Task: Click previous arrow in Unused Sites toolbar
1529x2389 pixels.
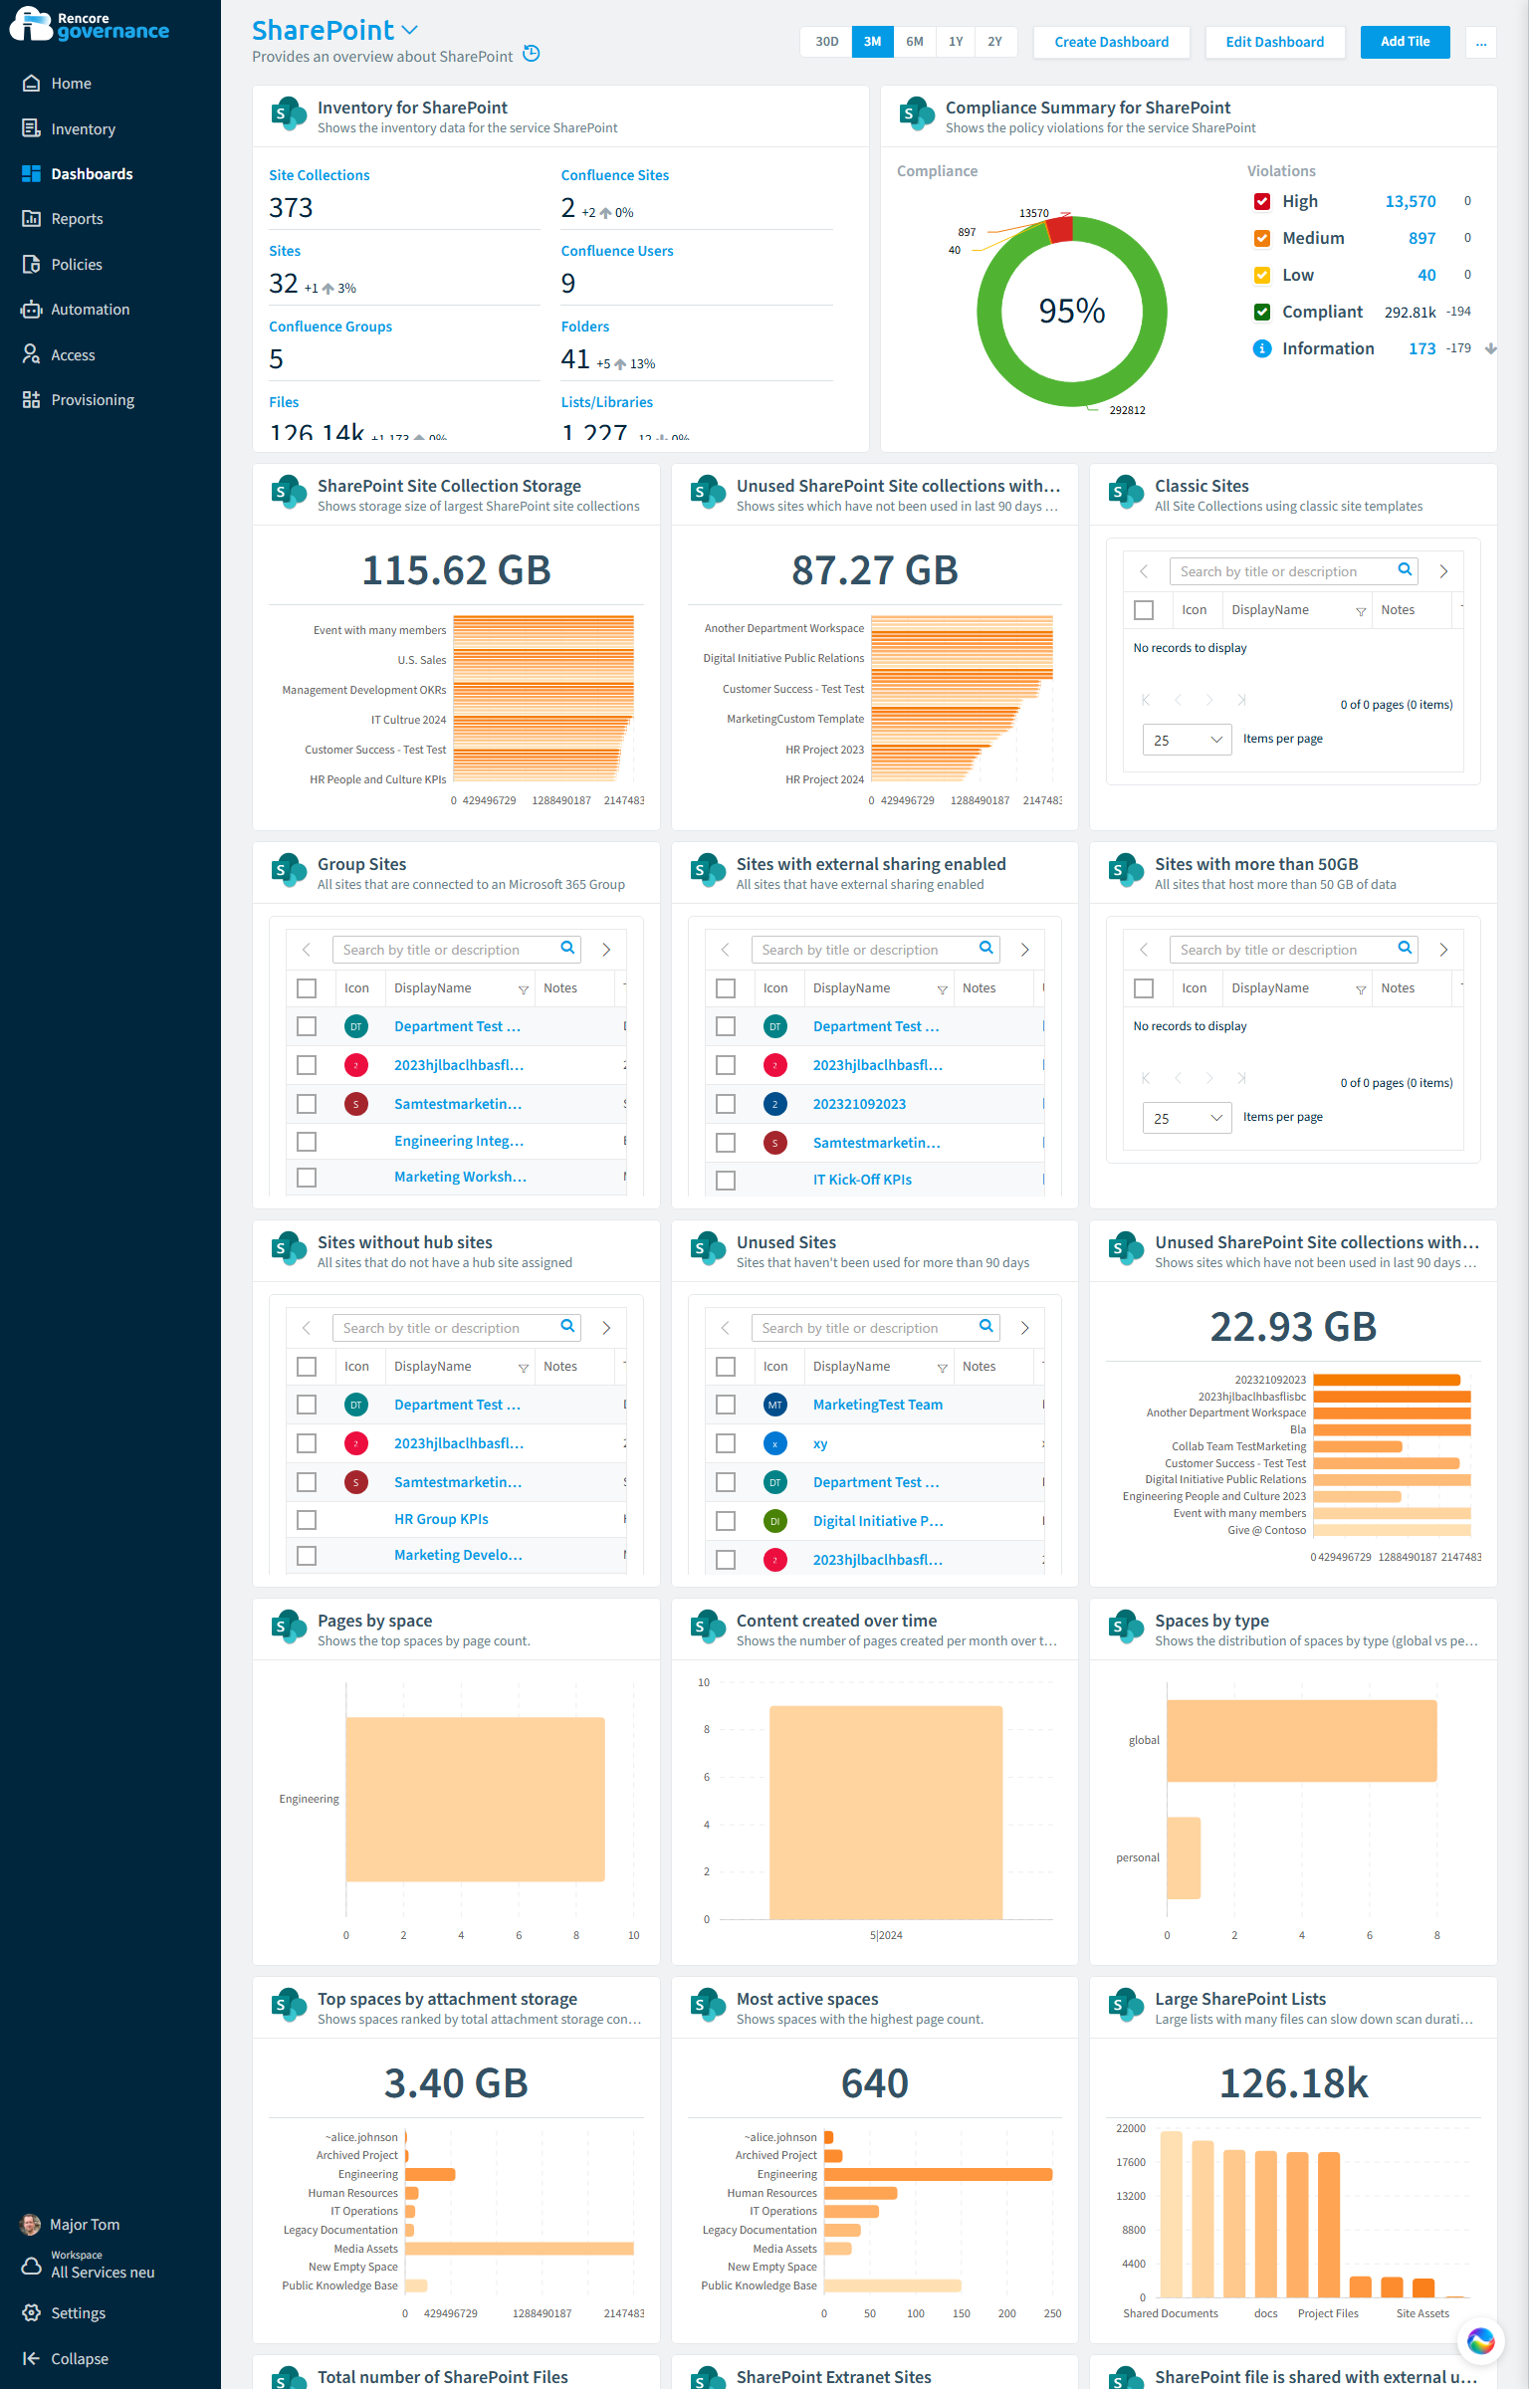Action: coord(726,1328)
